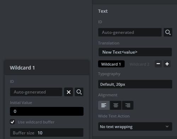Viewport: 177px width, 139px height.
Task: Click the Wildcard 1 ID Auto-generated field
Action: coord(36,92)
